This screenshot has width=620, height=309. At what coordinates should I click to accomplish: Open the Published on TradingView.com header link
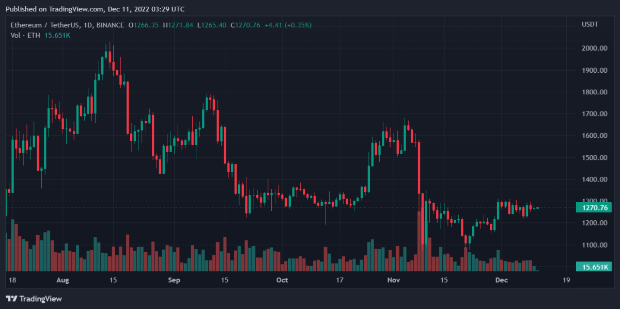point(95,9)
